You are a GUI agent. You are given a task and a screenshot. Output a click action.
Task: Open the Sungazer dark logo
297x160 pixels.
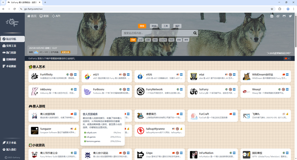tap(35, 131)
